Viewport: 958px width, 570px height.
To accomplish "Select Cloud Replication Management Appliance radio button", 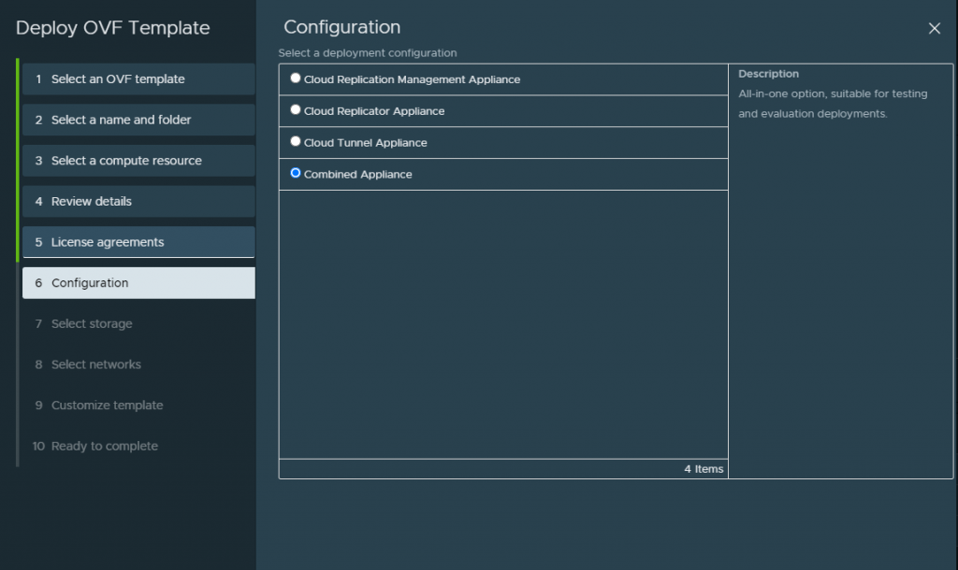I will [x=295, y=78].
